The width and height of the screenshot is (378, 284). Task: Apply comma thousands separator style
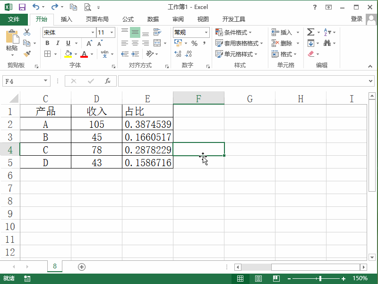(204, 43)
